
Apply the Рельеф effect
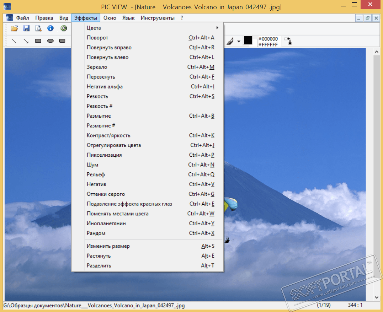pyautogui.click(x=148, y=174)
